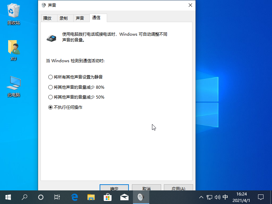Open File Explorer from the taskbar
Image resolution: width=272 pixels, height=204 pixels.
click(x=91, y=197)
